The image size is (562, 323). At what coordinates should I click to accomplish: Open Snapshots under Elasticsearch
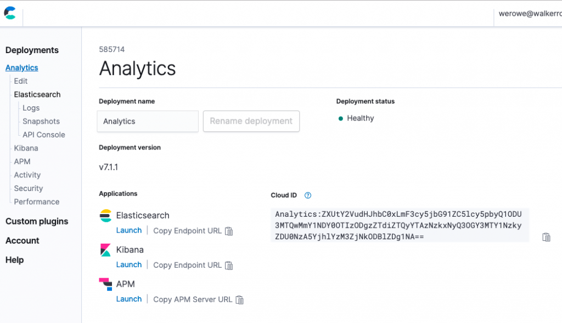(41, 121)
